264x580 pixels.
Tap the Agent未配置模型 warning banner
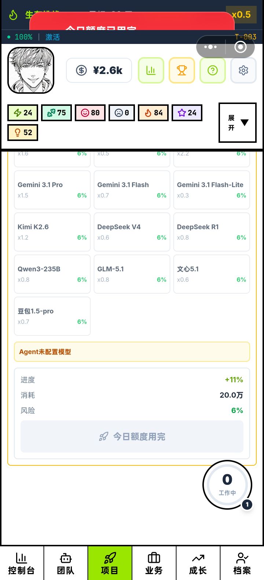tap(132, 352)
